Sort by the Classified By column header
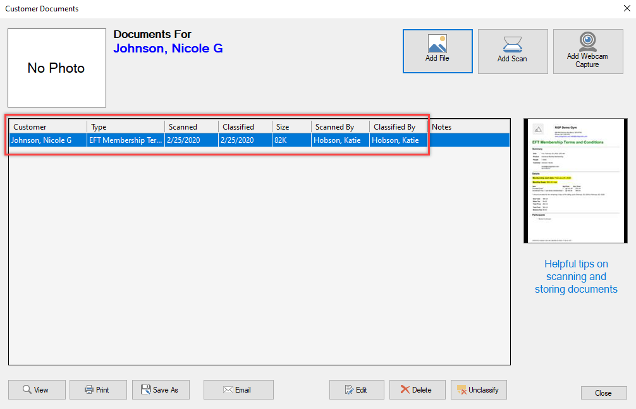636x409 pixels. click(398, 126)
